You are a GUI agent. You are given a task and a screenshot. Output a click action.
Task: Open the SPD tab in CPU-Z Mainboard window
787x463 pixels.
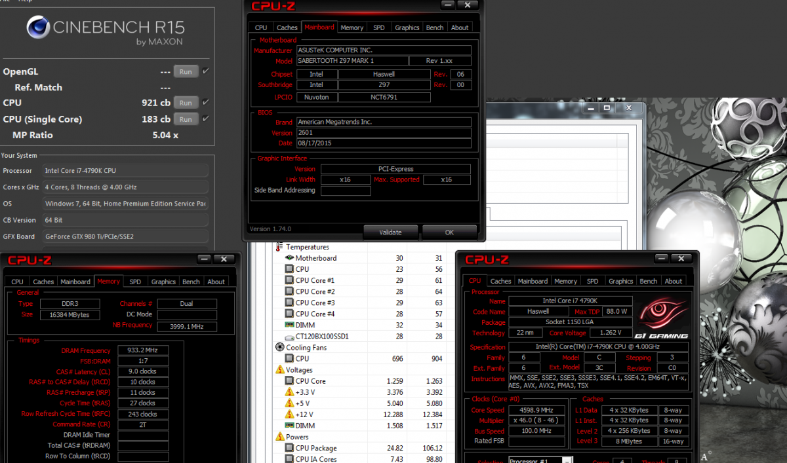tap(378, 28)
